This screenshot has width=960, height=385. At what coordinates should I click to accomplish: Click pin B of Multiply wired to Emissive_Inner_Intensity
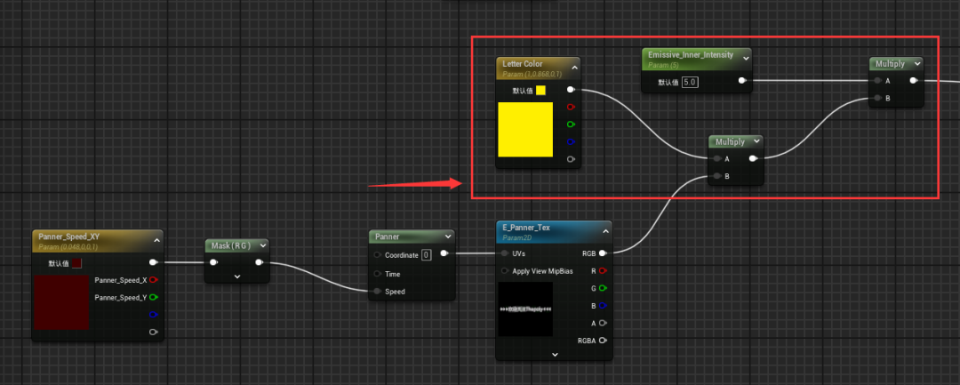(x=878, y=98)
